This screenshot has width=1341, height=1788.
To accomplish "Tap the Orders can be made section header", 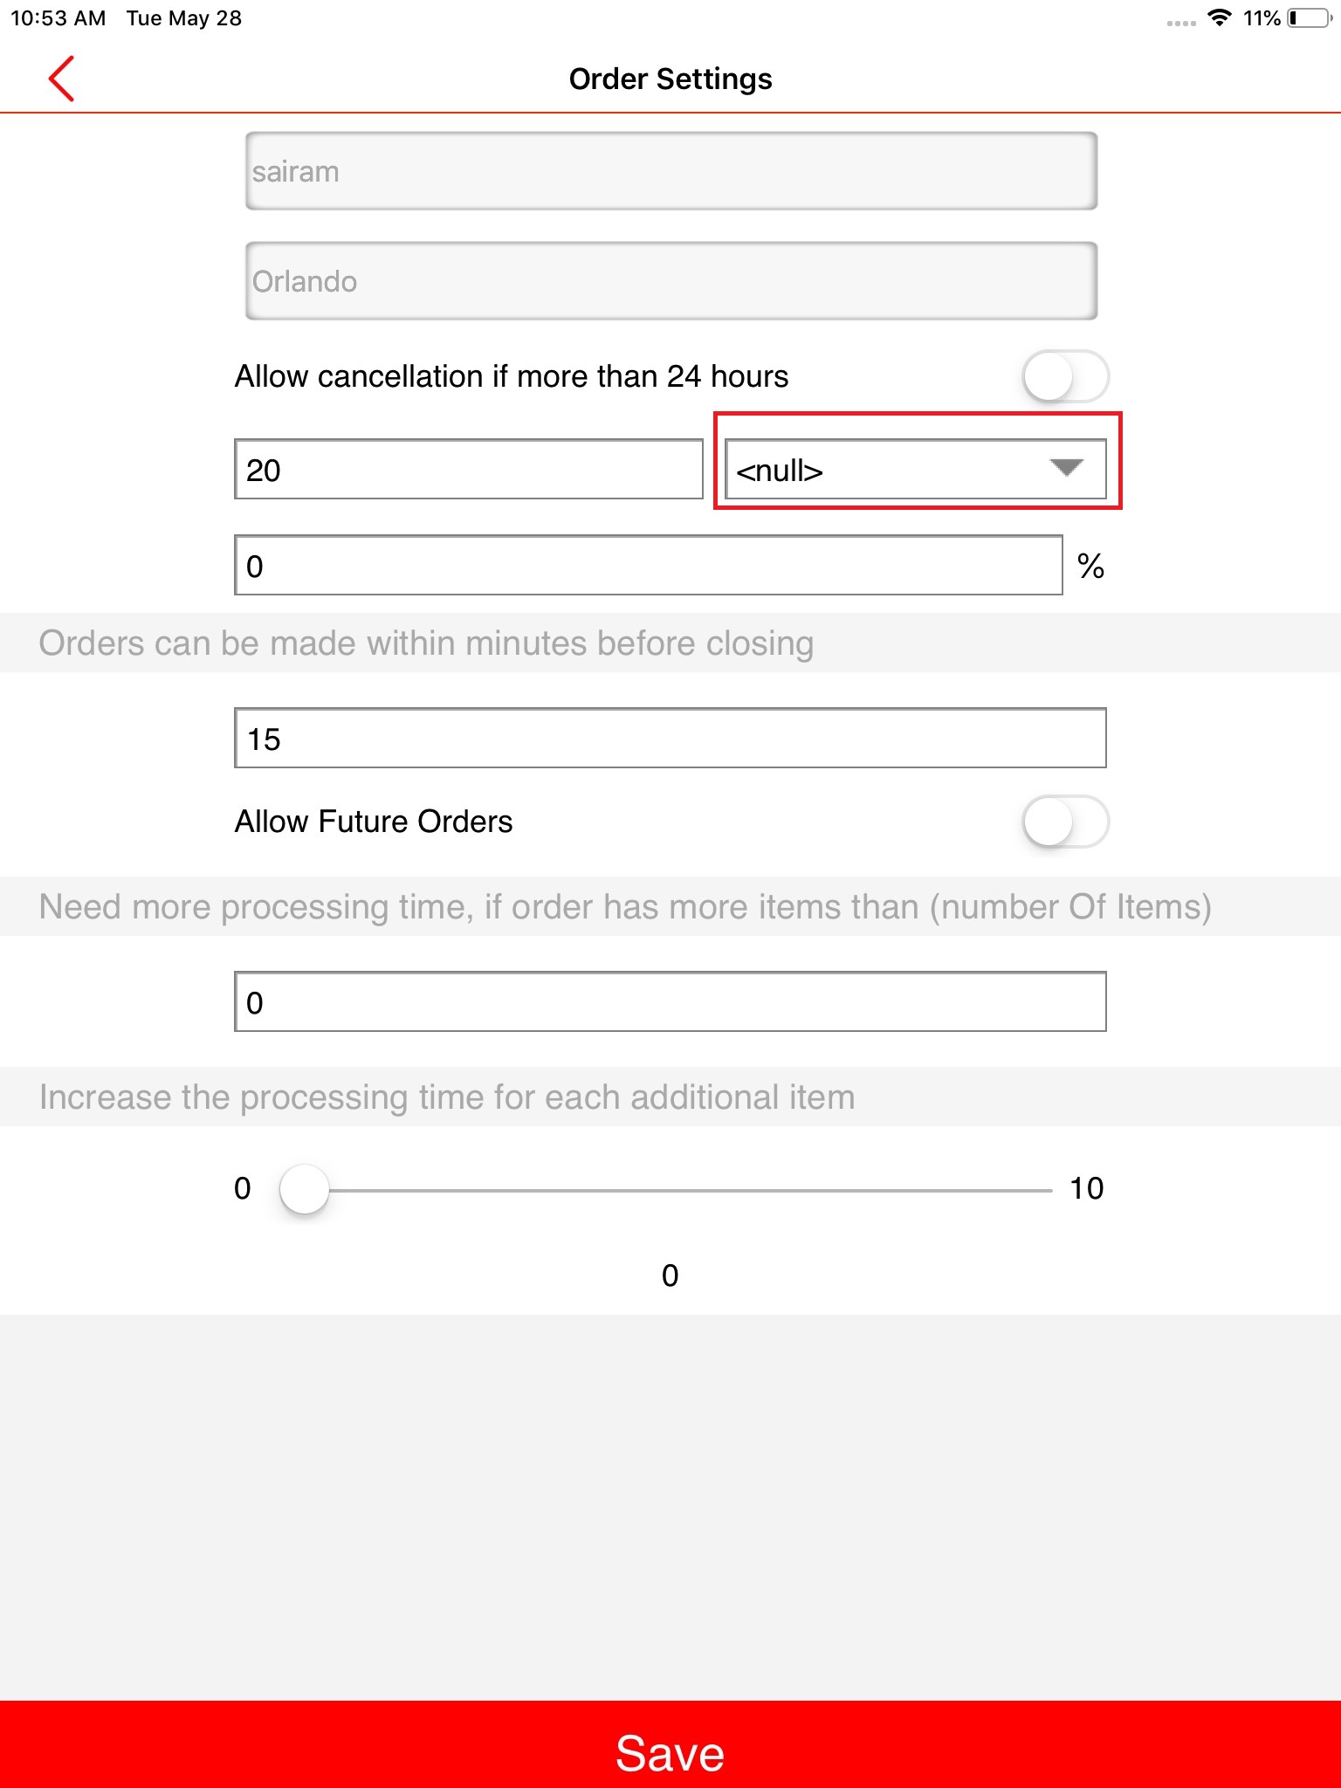I will pos(426,643).
